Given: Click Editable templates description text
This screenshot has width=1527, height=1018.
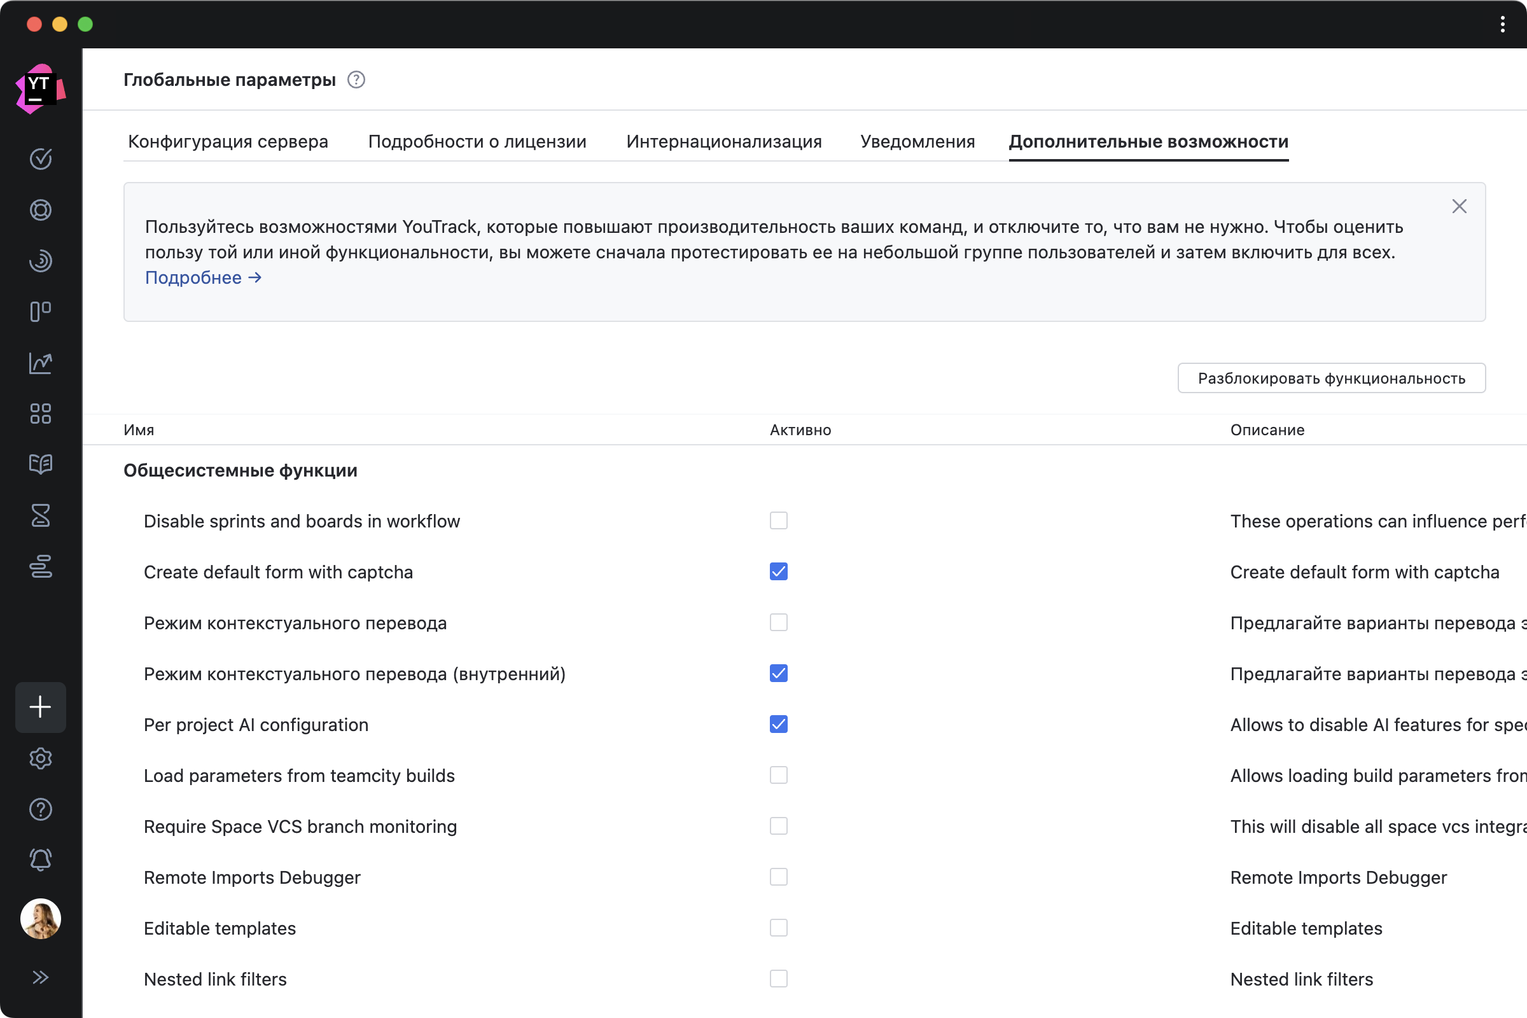Looking at the screenshot, I should 1306,928.
